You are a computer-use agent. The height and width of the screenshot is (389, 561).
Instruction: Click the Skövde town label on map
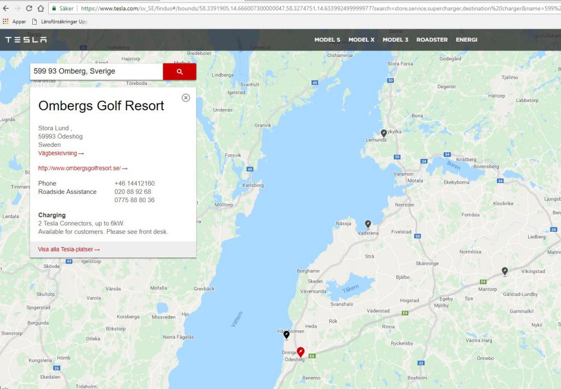click(x=51, y=266)
